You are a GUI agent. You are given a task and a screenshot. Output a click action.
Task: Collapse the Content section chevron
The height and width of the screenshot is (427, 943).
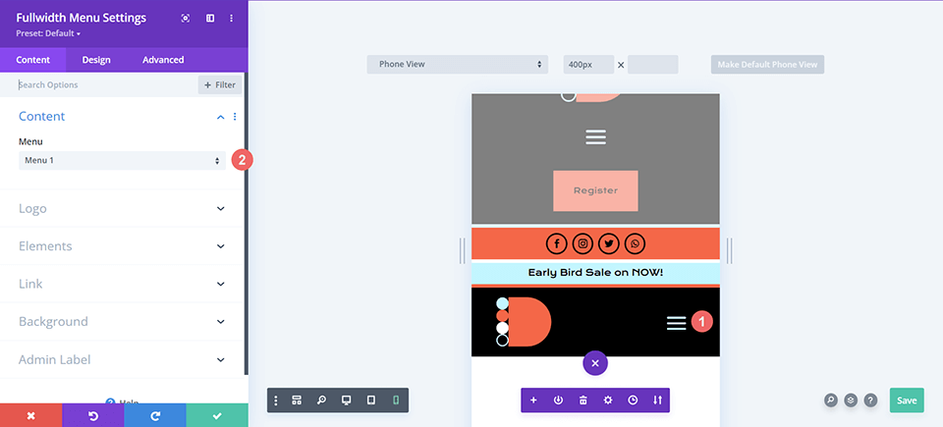pos(221,117)
